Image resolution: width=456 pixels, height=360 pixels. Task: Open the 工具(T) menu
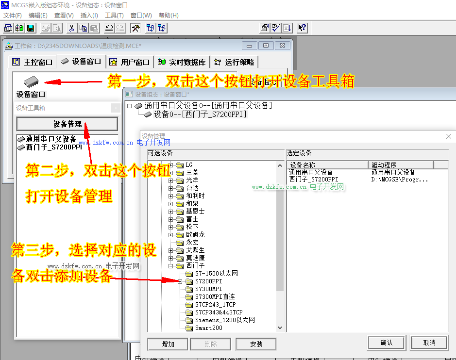point(114,16)
